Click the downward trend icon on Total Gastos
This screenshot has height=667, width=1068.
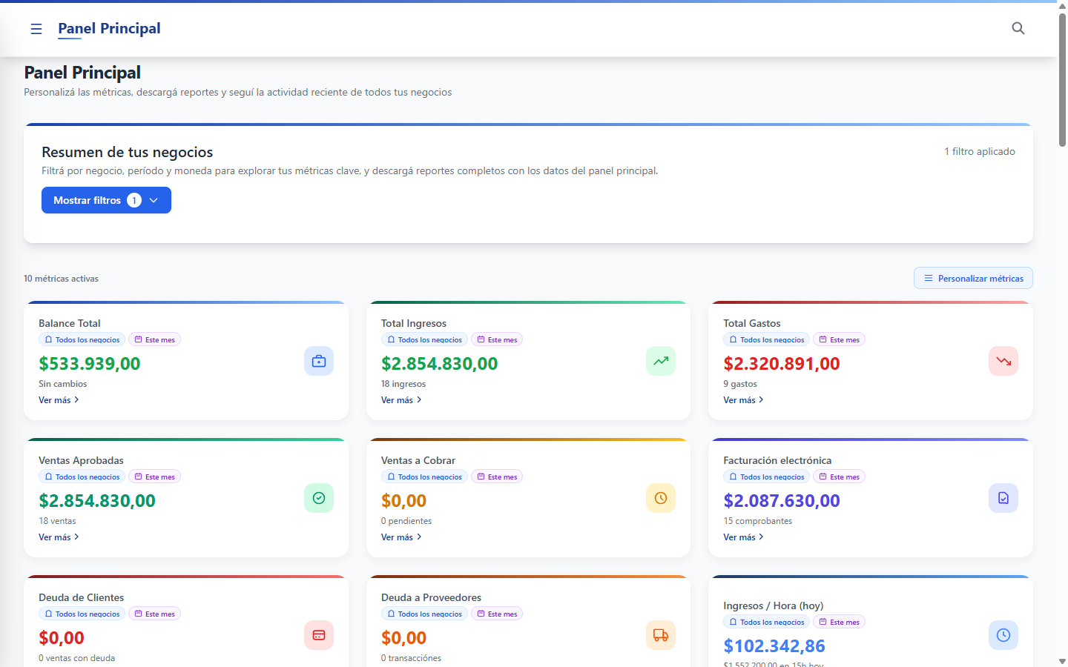click(x=1003, y=361)
